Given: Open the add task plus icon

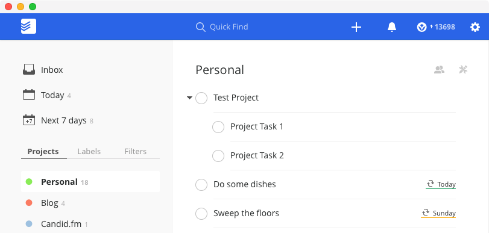Looking at the screenshot, I should 356,27.
